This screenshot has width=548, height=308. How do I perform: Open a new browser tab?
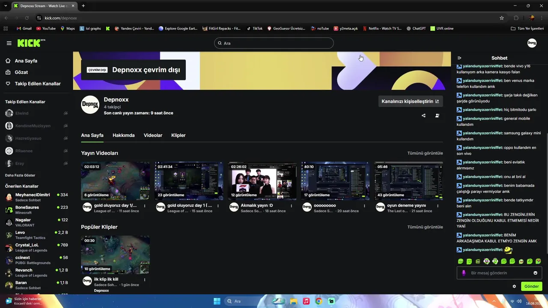(83, 6)
